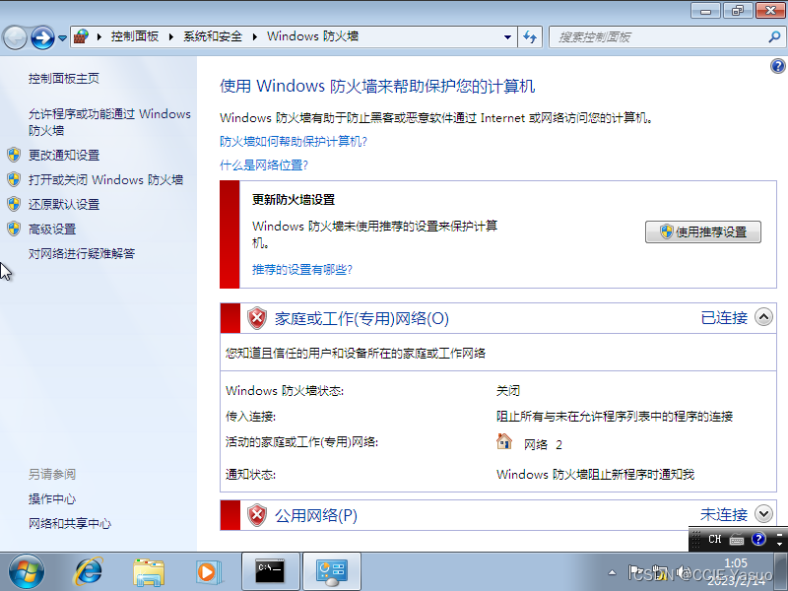Launch Internet Explorer from taskbar
The image size is (788, 591).
(89, 572)
